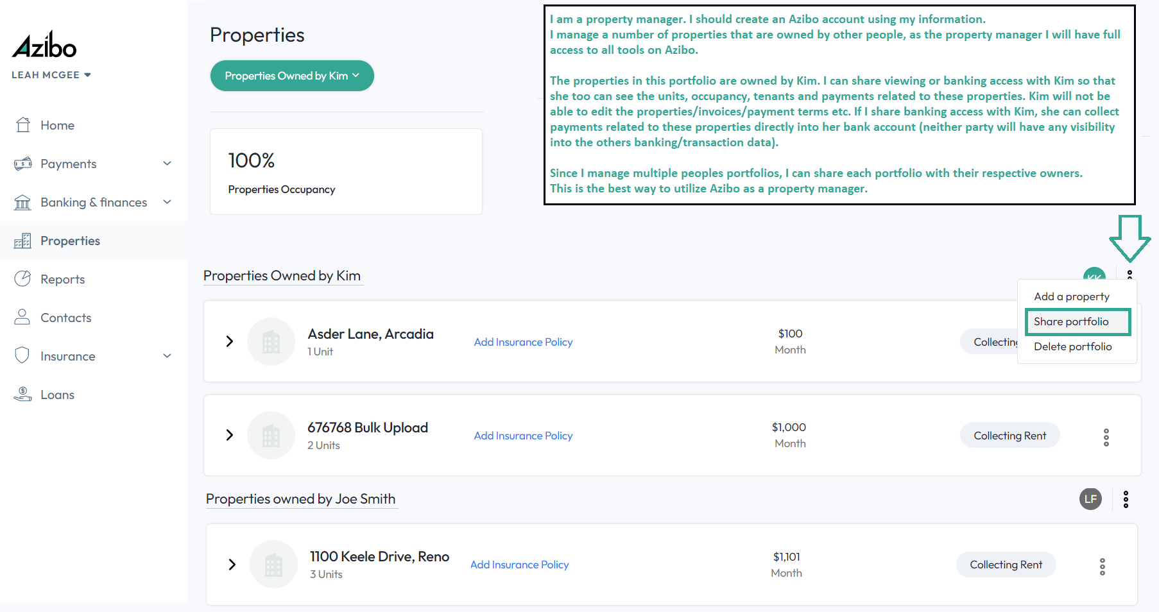This screenshot has height=612, width=1159.
Task: Click the 676768 Bulk Upload building thumbnail
Action: [x=271, y=435]
